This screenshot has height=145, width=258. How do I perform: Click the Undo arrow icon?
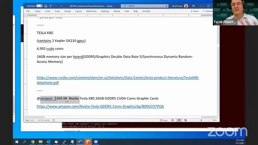tap(50, 6)
